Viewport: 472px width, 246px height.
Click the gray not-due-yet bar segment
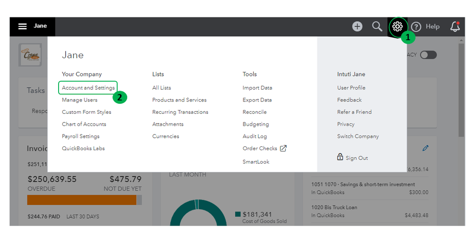point(139,200)
